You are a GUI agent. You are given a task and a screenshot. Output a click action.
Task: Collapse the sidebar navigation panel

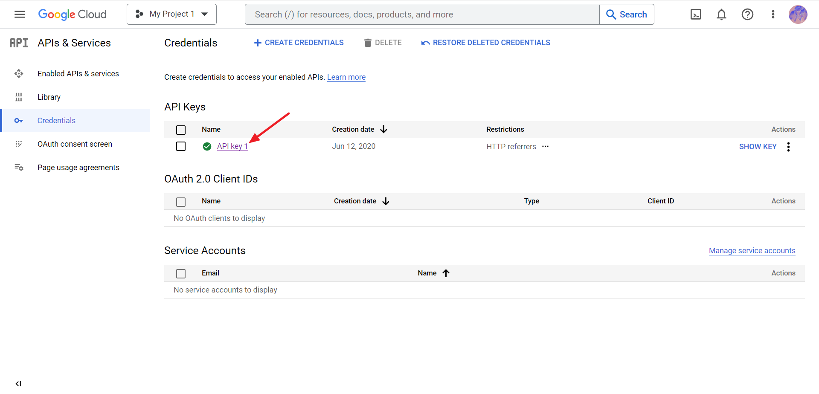[x=18, y=384]
